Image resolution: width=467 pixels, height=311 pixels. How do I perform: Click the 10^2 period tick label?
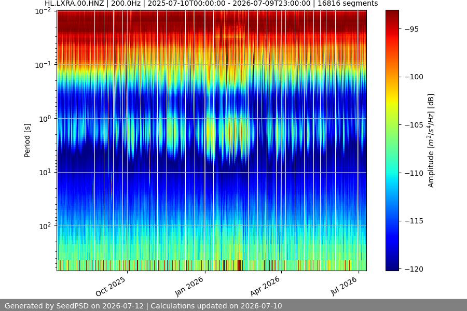[45, 226]
